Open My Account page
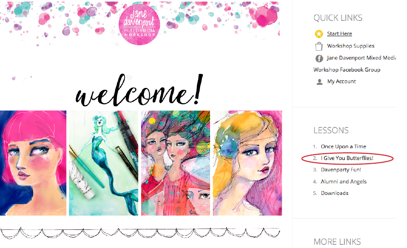The image size is (407, 248). coord(341,82)
